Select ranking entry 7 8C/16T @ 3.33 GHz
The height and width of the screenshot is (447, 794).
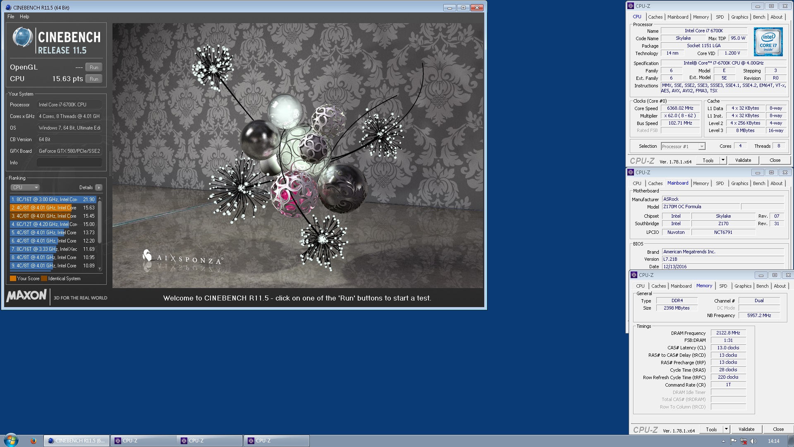pyautogui.click(x=53, y=249)
